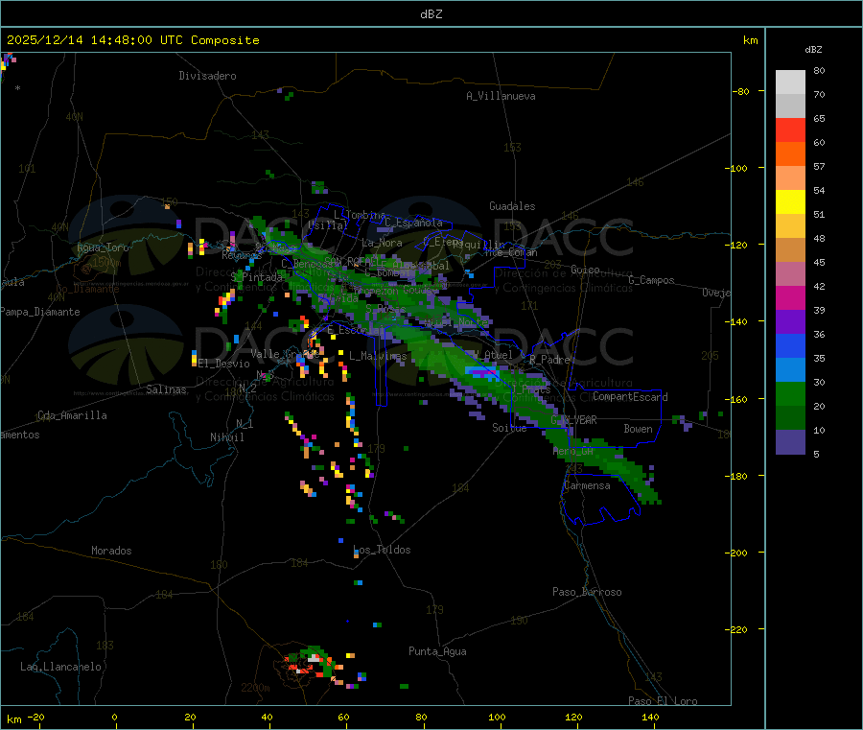
Task: Click the Lag.Llancanelo place label
Action: click(61, 667)
